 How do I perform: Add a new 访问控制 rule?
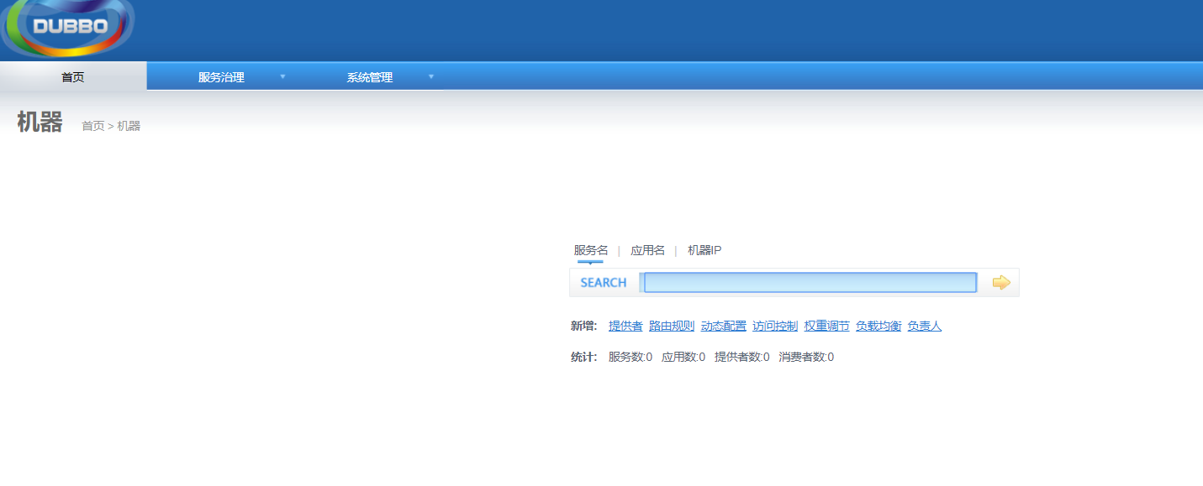[775, 326]
